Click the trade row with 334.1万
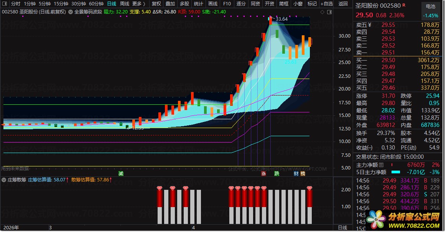 click(398, 181)
